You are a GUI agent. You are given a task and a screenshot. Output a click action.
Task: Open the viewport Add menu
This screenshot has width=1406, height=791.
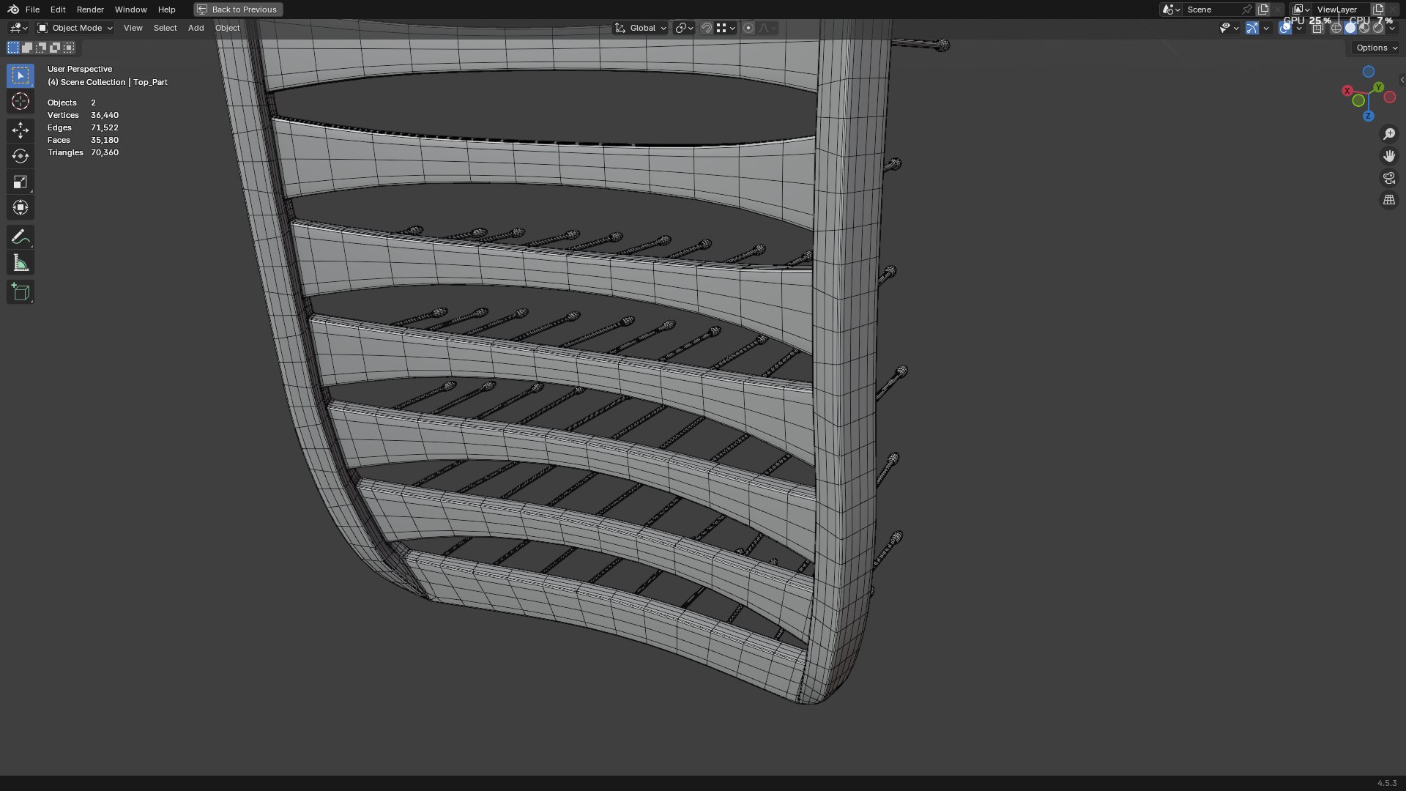196,28
